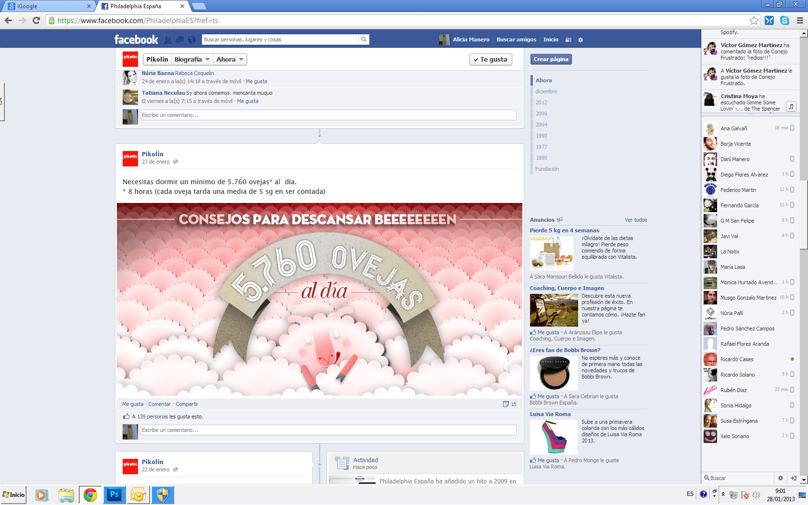
Task: Open new tab button
Action: click(x=199, y=6)
